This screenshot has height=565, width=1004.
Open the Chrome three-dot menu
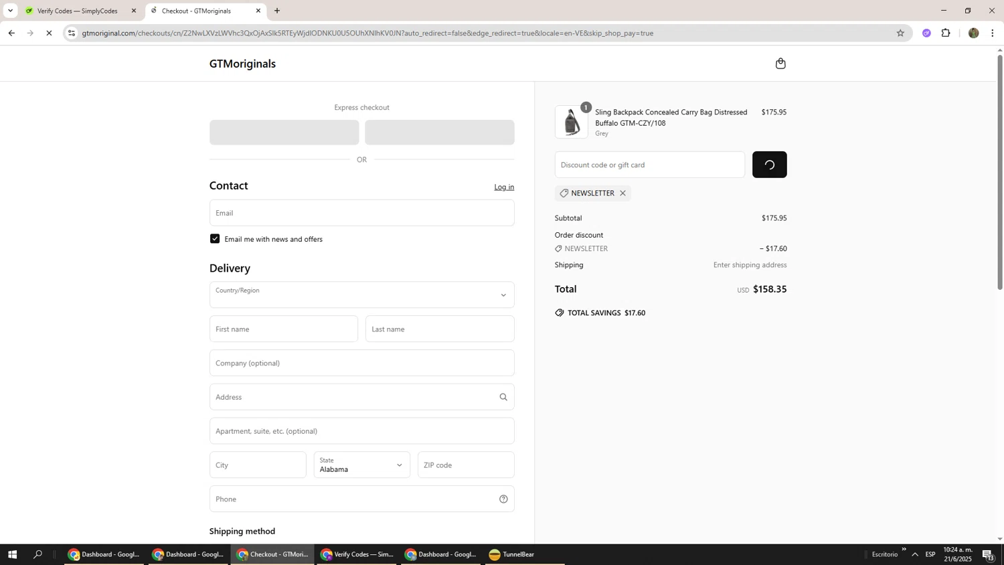[993, 33]
